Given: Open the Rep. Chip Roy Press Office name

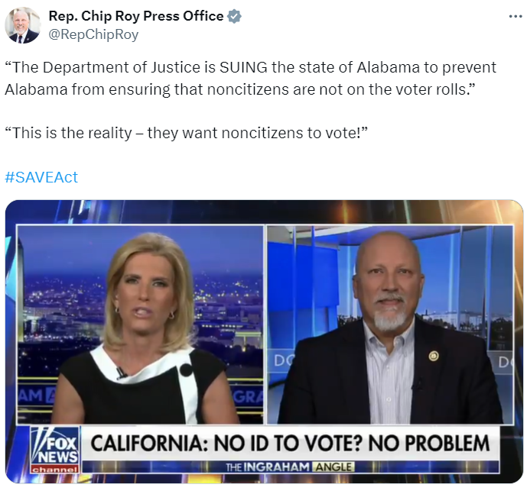Looking at the screenshot, I should point(136,16).
